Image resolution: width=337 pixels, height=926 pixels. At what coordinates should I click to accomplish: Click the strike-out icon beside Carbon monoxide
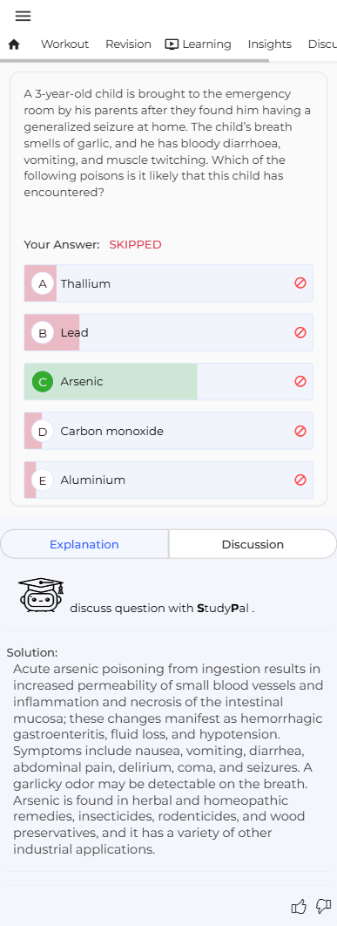(x=300, y=431)
